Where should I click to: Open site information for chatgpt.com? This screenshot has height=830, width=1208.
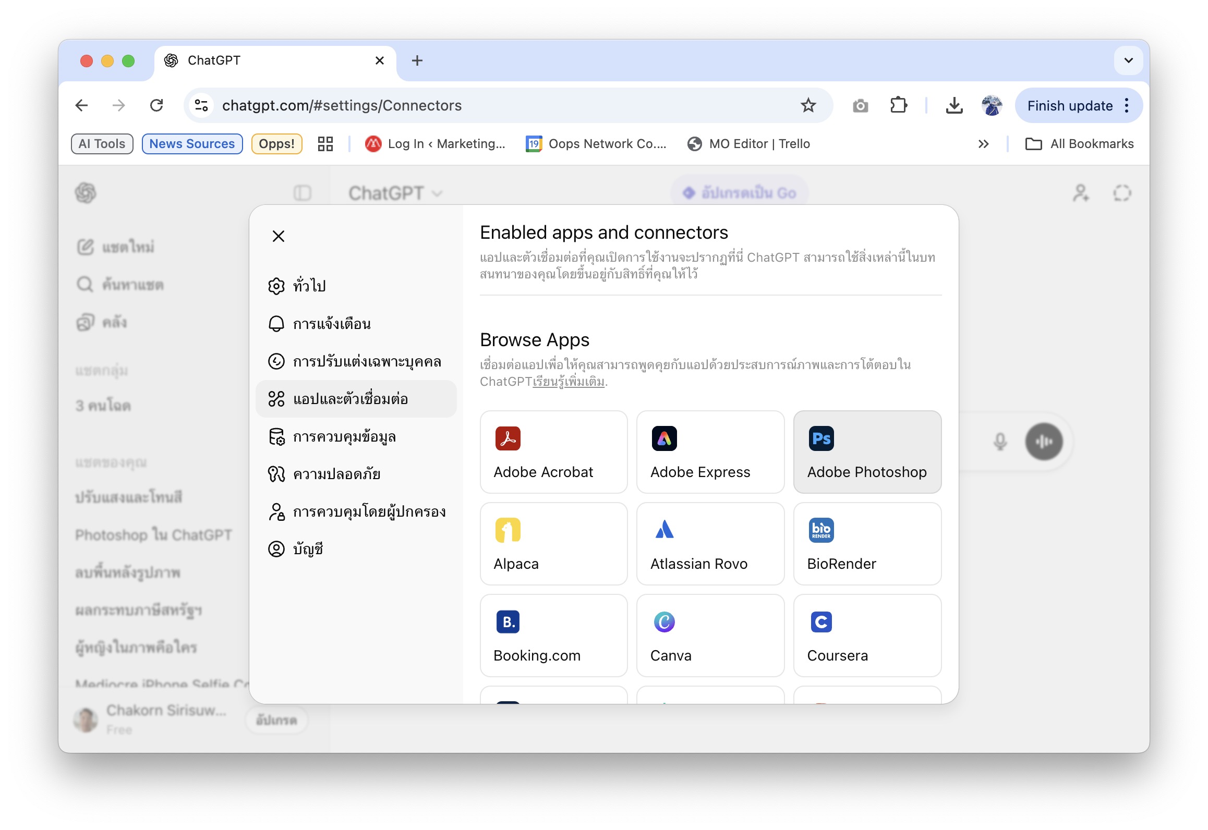[x=201, y=106]
